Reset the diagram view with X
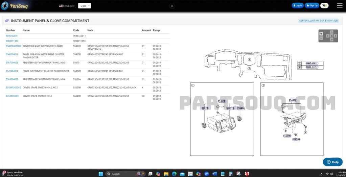Viewport: 346px width, 177px height. pos(331,36)
